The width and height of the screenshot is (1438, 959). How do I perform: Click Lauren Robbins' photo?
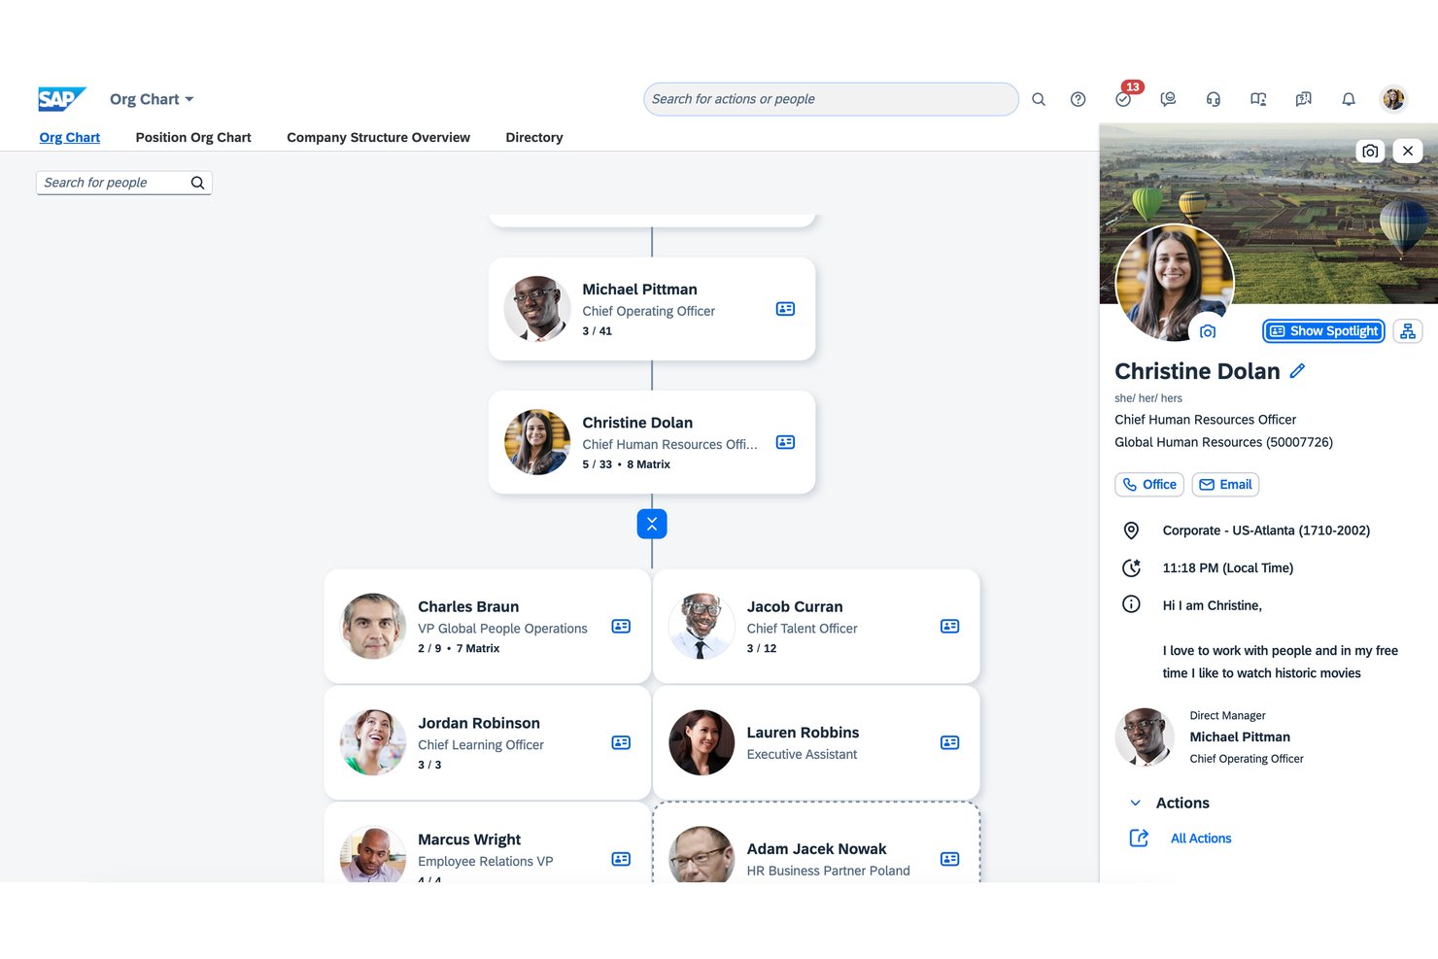(x=702, y=742)
